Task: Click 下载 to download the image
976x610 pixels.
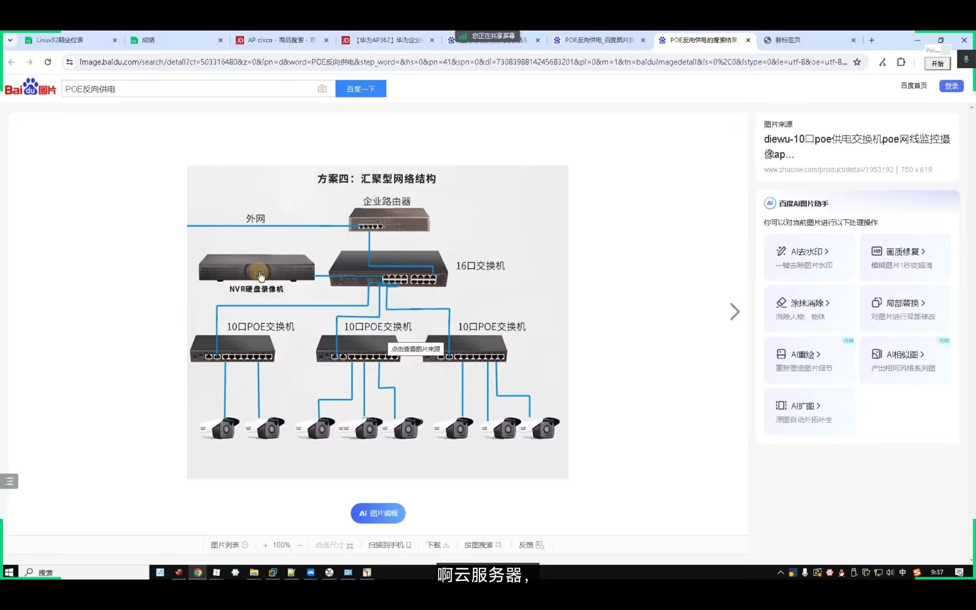Action: [x=437, y=545]
